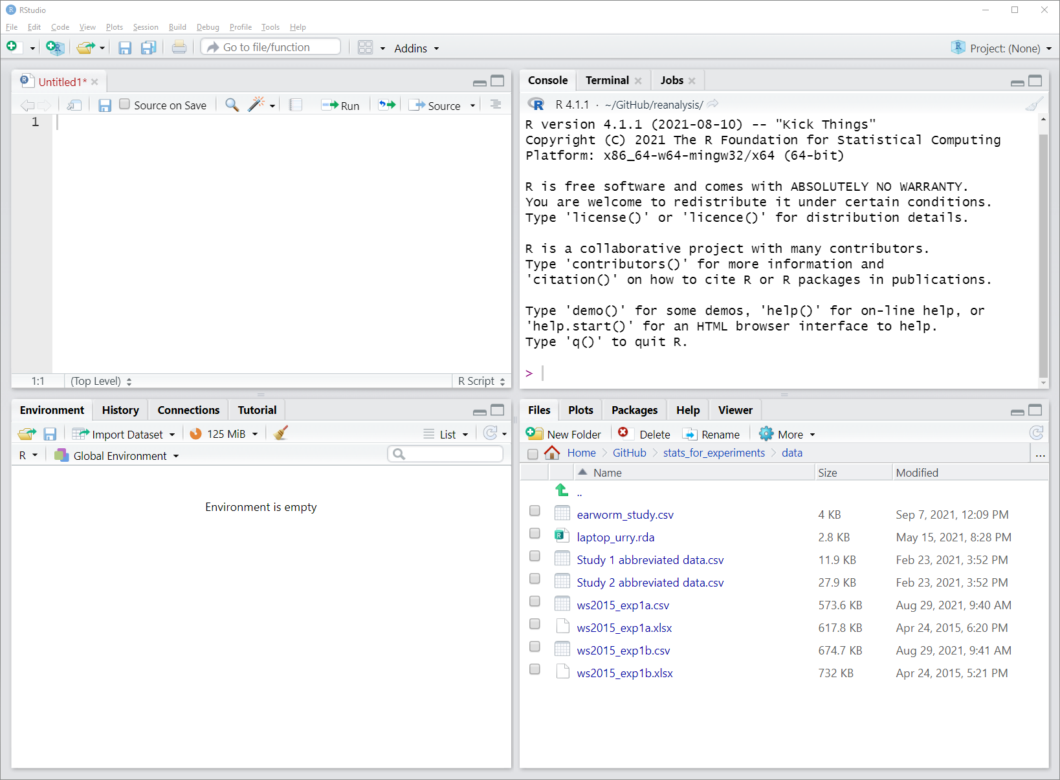Click the Home directory house icon
Screen dimensions: 1060x780
552,453
